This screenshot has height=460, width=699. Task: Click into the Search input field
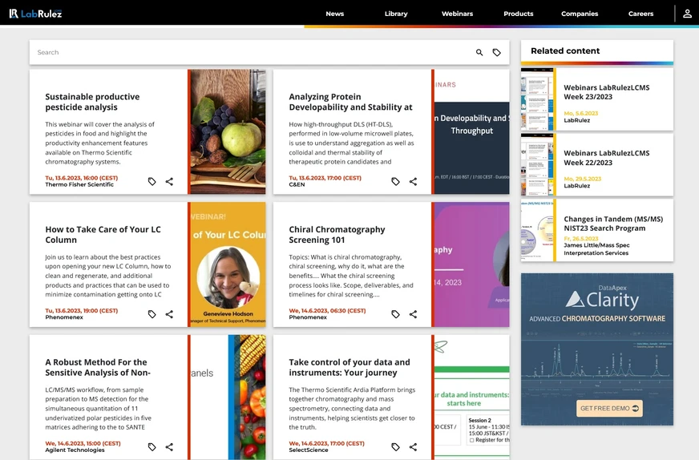pos(240,53)
